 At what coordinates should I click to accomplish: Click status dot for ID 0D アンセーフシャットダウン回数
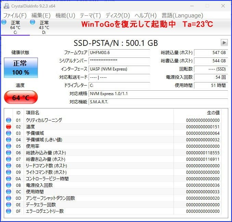click(x=9, y=198)
